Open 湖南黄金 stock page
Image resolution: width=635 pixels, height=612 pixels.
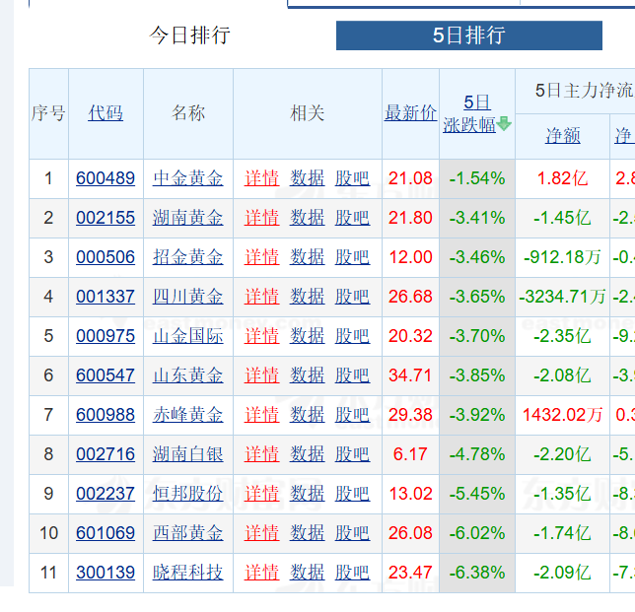coord(188,218)
